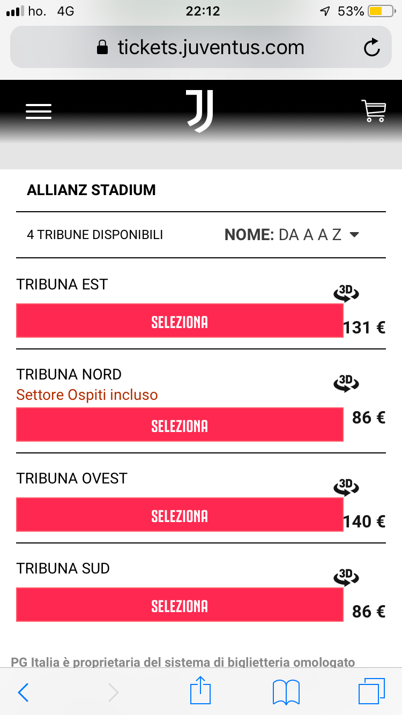The height and width of the screenshot is (715, 402).
Task: View 3D preview for Tribuna Sud
Action: pos(346,577)
